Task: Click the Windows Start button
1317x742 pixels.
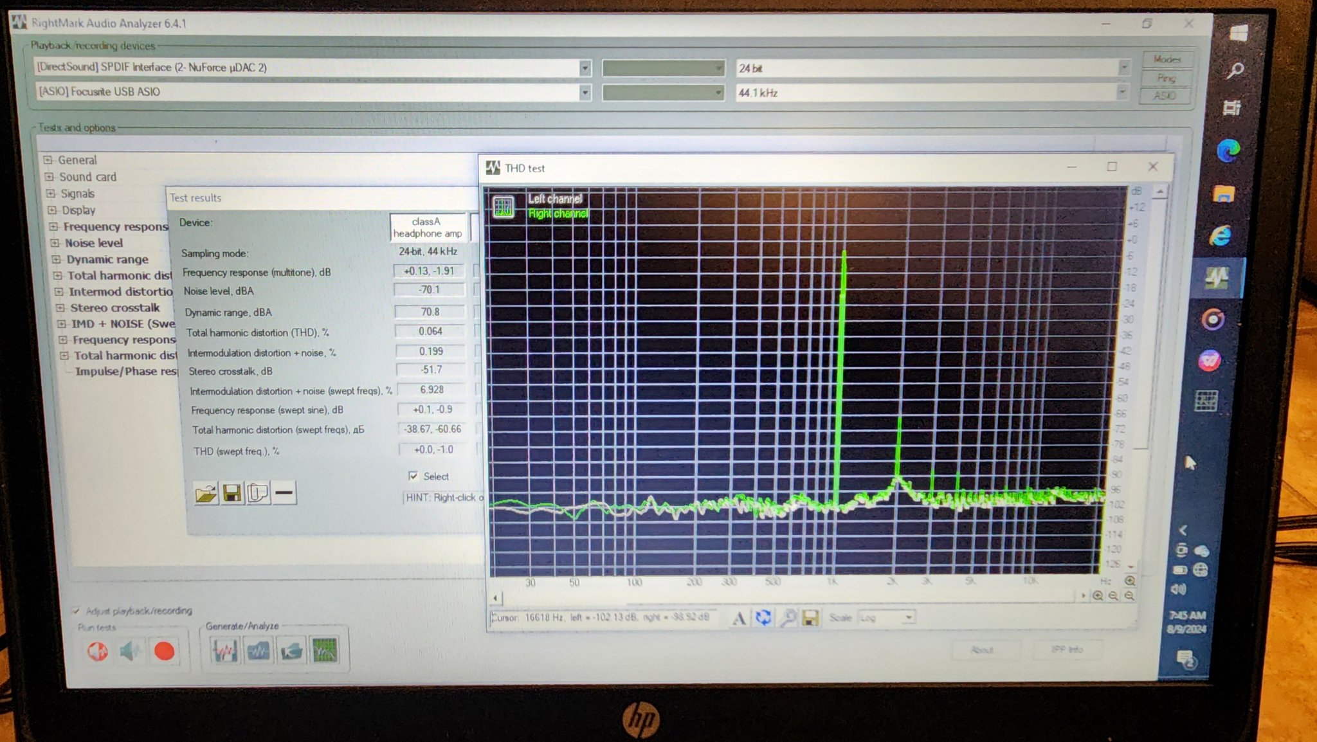Action: point(1239,33)
